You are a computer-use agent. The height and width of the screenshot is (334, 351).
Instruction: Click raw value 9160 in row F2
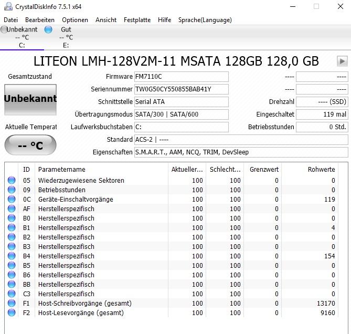(328, 312)
